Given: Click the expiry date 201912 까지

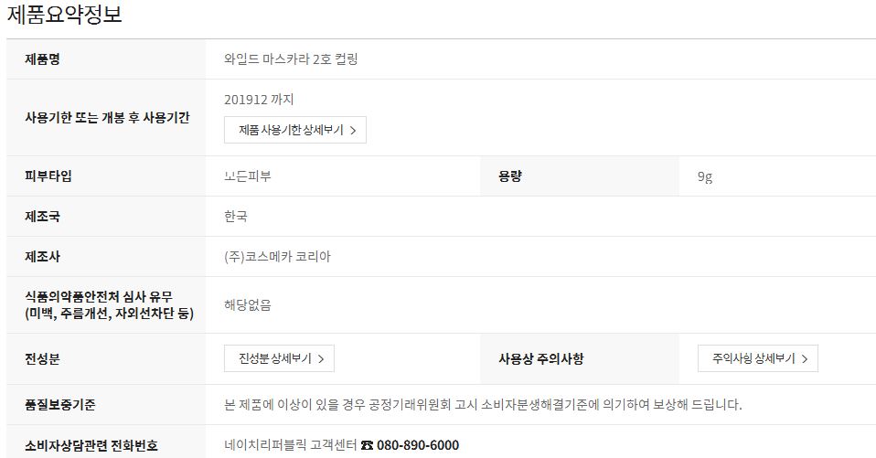Looking at the screenshot, I should [259, 100].
